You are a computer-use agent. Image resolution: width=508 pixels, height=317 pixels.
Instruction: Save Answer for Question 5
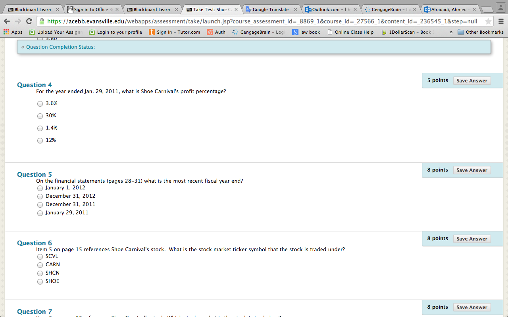click(x=472, y=170)
